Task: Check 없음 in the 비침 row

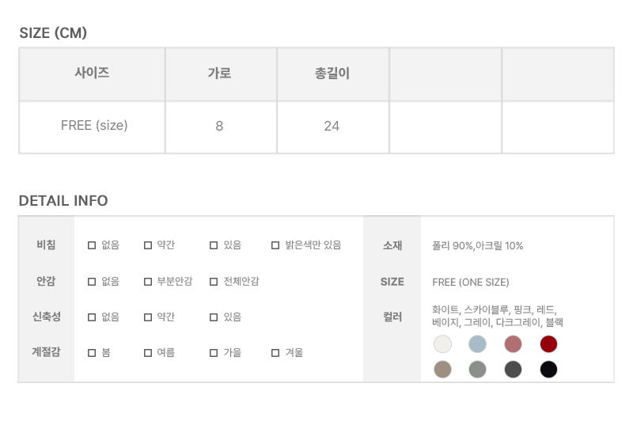Action: pos(92,245)
